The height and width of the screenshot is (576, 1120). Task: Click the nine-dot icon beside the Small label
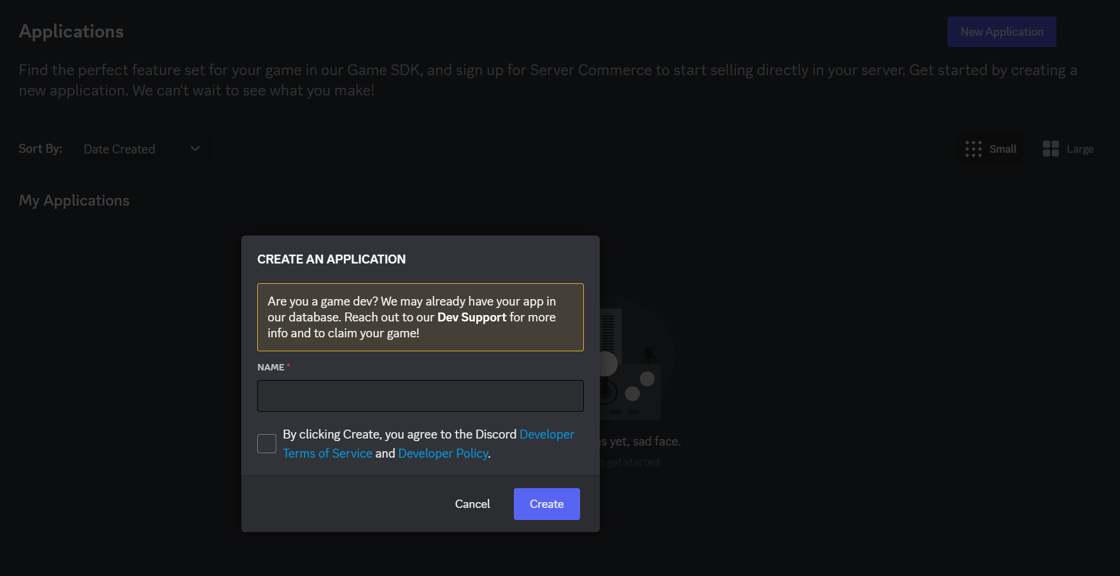point(974,148)
